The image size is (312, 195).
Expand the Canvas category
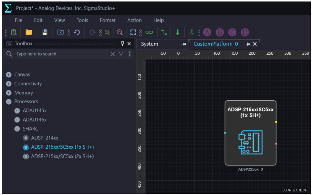pyautogui.click(x=9, y=75)
